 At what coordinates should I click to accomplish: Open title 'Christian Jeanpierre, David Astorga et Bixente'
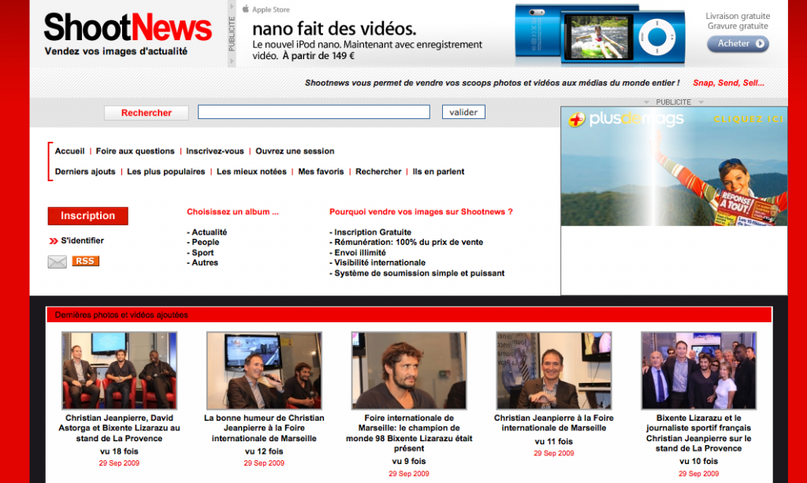click(119, 428)
